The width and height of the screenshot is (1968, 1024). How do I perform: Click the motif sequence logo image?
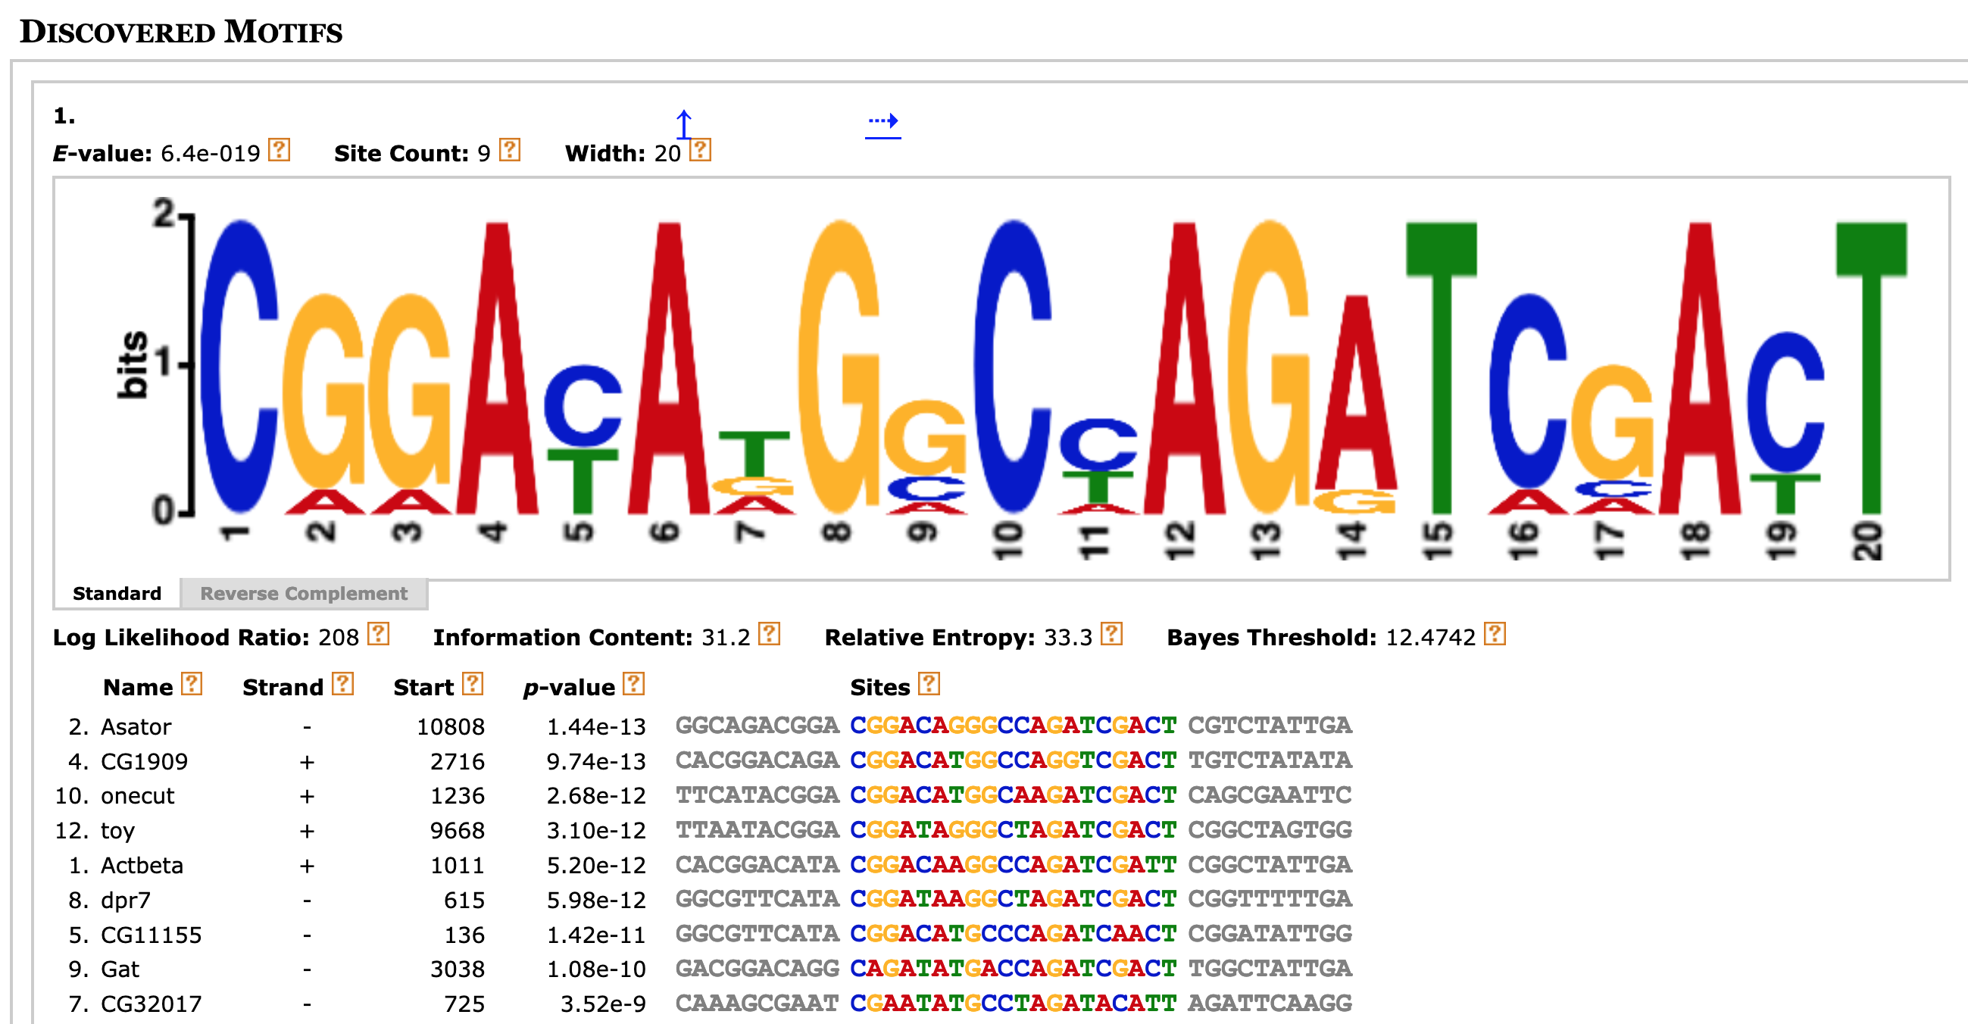coord(1001,378)
